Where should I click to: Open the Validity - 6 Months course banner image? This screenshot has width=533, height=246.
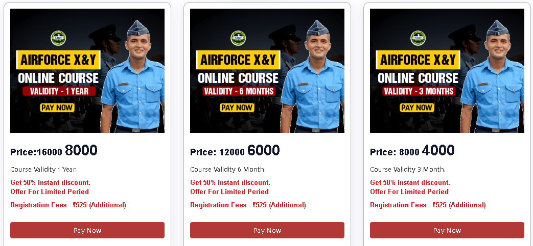(267, 71)
